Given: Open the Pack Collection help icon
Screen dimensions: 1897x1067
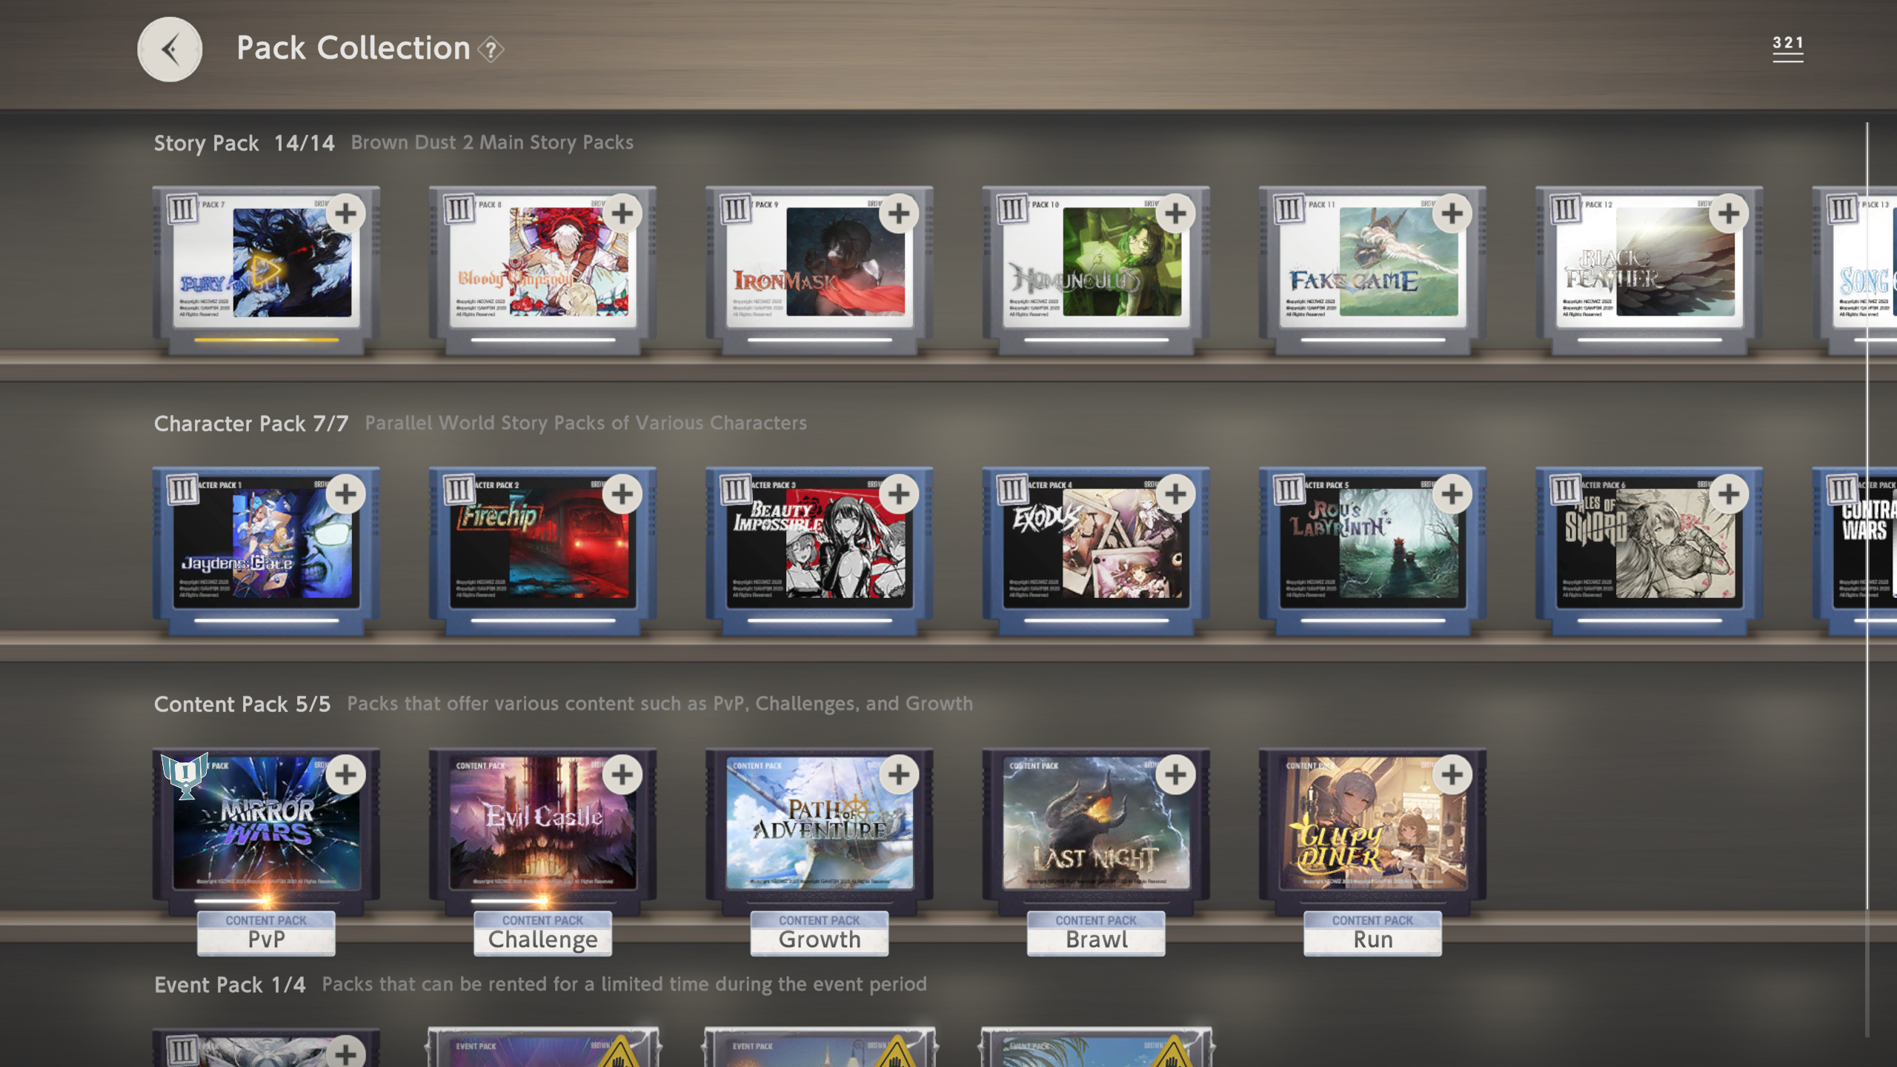Looking at the screenshot, I should click(x=491, y=50).
